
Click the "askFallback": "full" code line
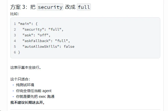[46, 41]
